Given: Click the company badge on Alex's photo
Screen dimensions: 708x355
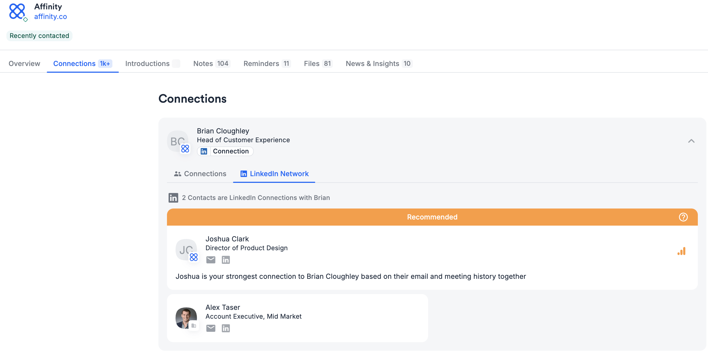Looking at the screenshot, I should (193, 326).
